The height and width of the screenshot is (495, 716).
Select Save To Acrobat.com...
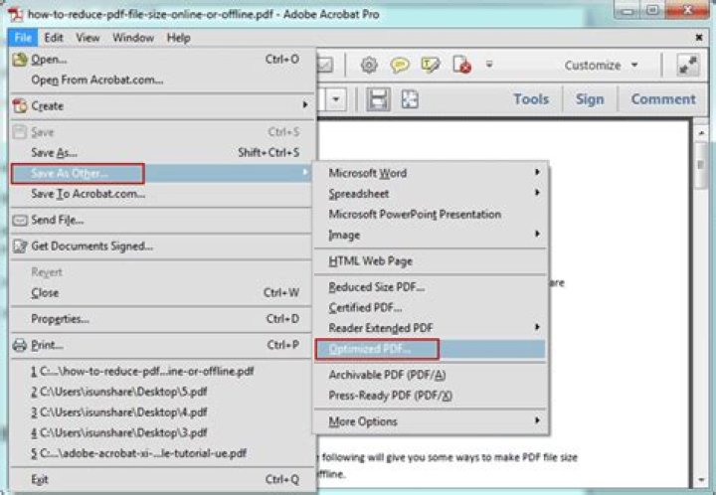point(161,194)
